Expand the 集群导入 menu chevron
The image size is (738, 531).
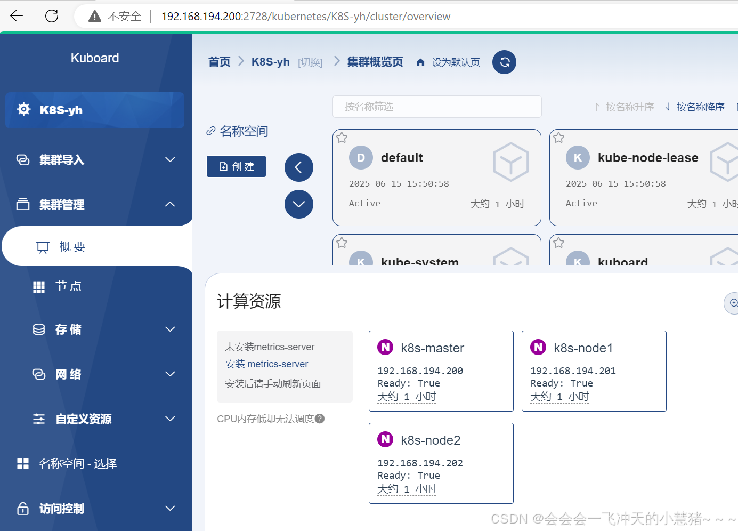170,159
